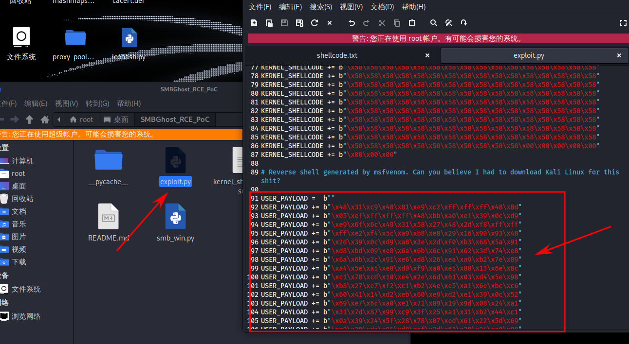Click the root breadcrumb in path bar
This screenshot has height=344, width=629.
click(x=81, y=120)
